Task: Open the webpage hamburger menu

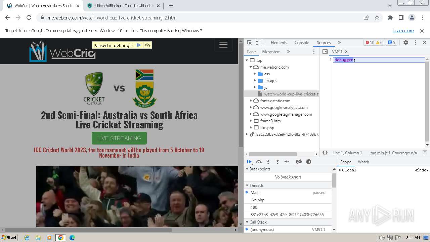Action: [x=223, y=45]
